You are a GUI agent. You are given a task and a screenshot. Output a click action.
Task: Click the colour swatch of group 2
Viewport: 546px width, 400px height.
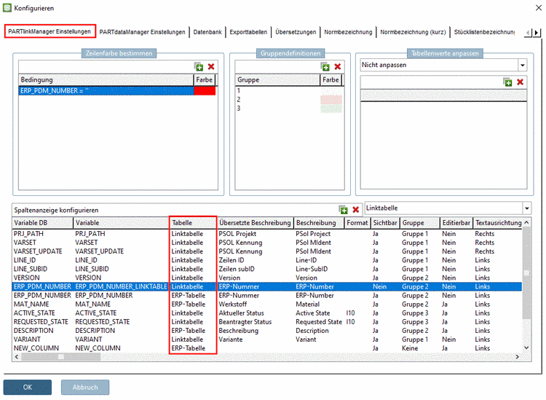pos(331,100)
